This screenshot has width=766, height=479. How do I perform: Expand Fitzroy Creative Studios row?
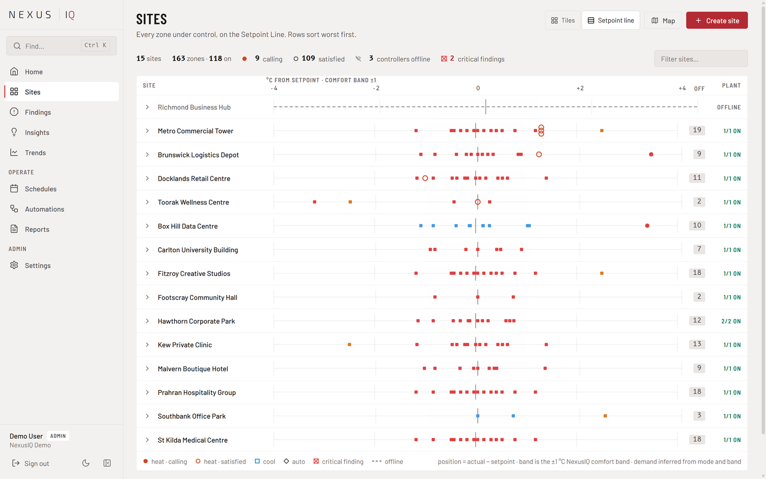coord(147,274)
